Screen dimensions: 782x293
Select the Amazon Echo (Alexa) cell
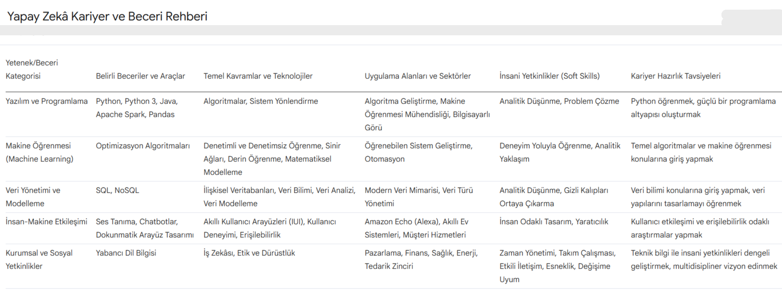point(417,228)
